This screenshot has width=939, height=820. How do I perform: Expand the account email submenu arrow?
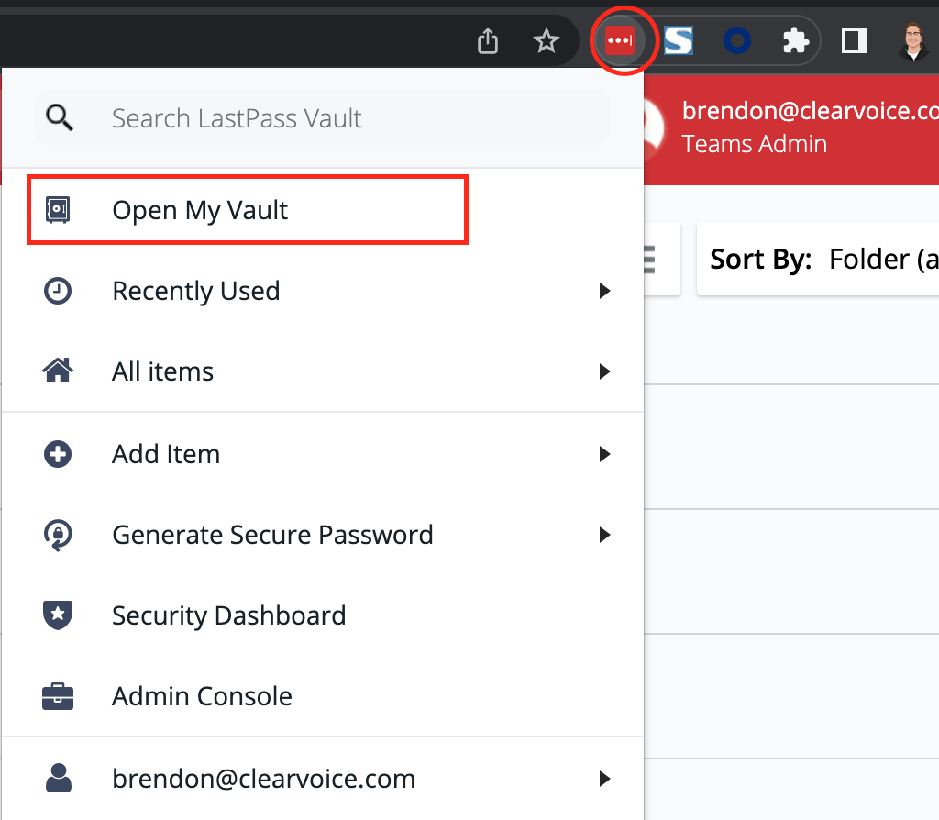(x=605, y=779)
